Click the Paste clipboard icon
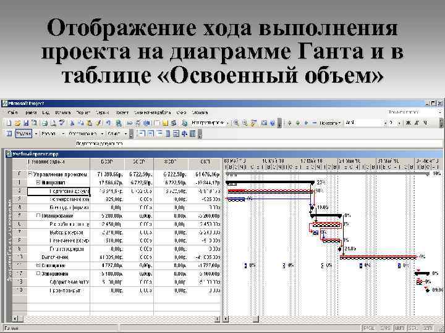Screen dimensions: 445x333 (x=89, y=123)
